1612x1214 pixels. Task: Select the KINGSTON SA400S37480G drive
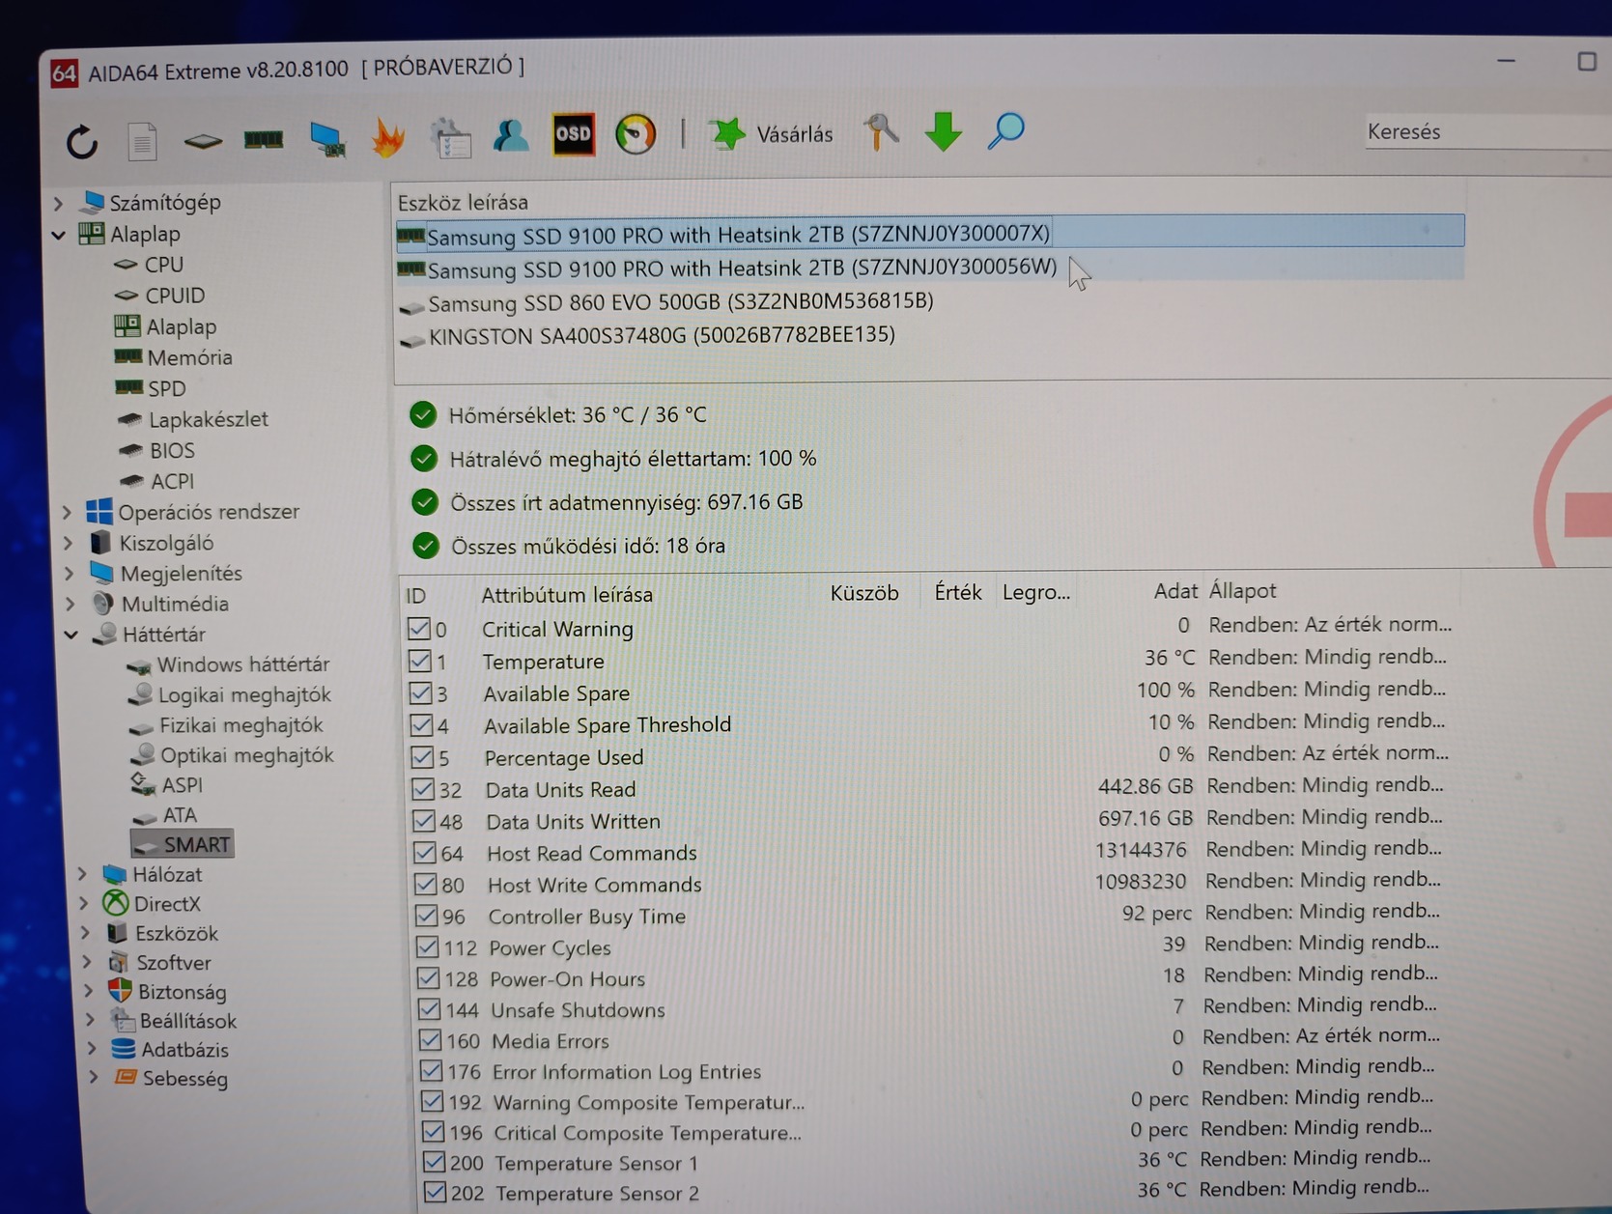662,336
